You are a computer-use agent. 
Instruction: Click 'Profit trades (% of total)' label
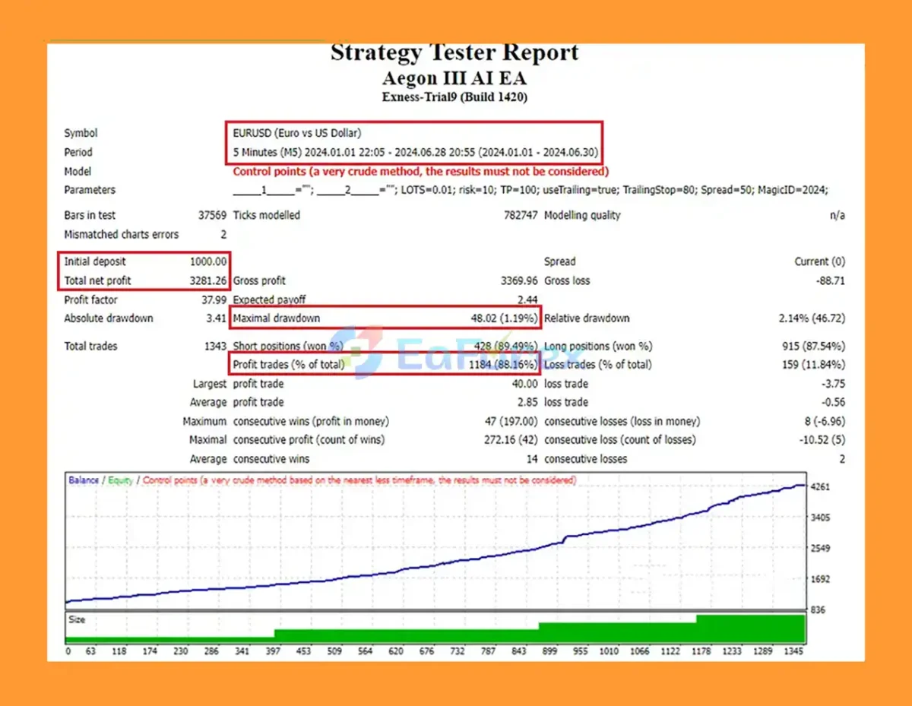288,365
